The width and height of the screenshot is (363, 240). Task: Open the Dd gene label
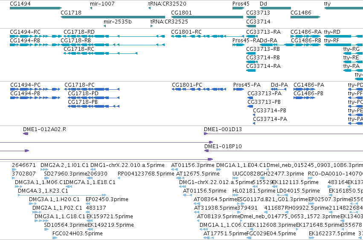[x=263, y=4]
